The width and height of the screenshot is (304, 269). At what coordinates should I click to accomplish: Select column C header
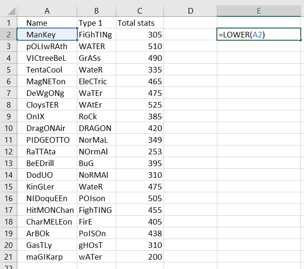tap(140, 11)
